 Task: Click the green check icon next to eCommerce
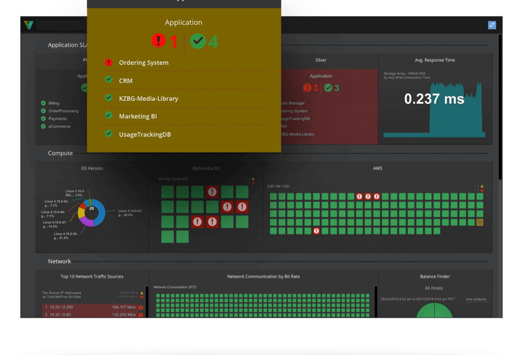43,126
